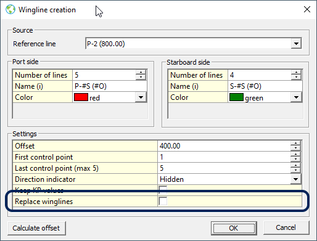Select the red color swatch for Port side
Image resolution: width=317 pixels, height=241 pixels.
81,97
